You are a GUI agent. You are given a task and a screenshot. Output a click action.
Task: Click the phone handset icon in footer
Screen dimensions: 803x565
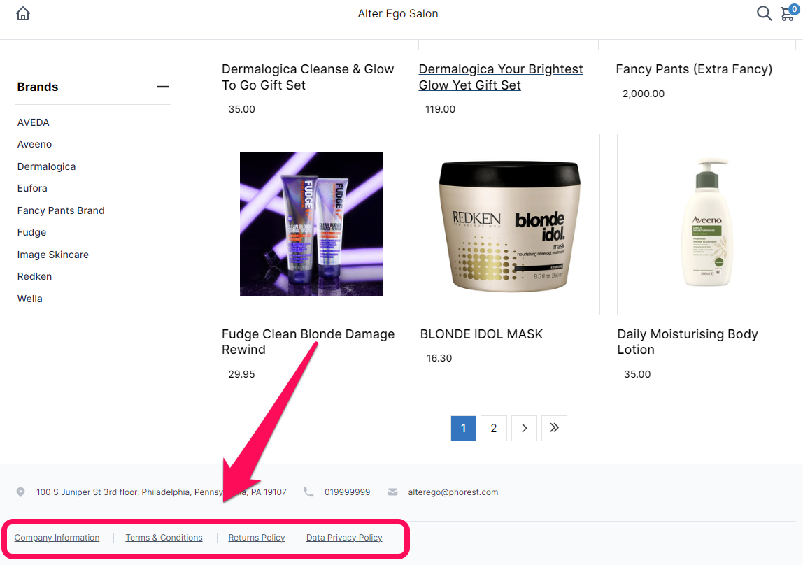308,492
